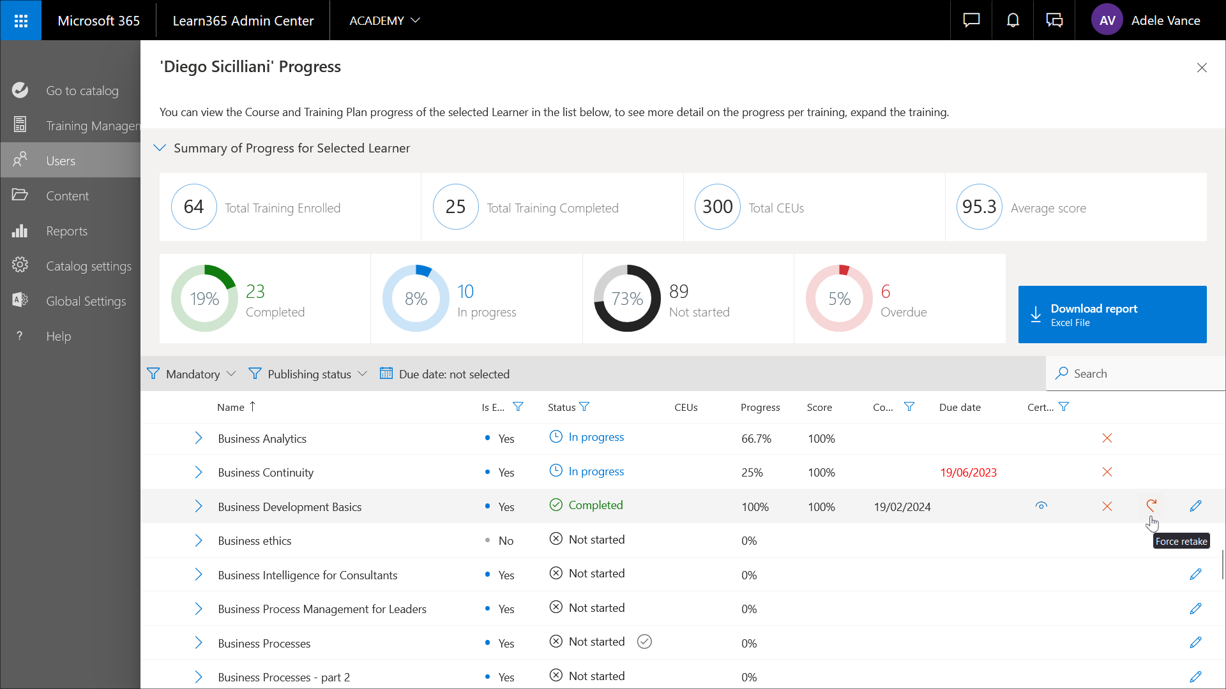View certificate eye icon for Business Development Basics

point(1041,506)
